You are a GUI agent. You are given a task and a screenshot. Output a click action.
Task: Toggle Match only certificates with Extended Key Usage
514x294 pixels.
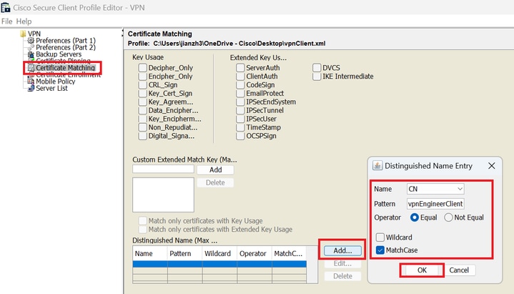tap(142, 229)
